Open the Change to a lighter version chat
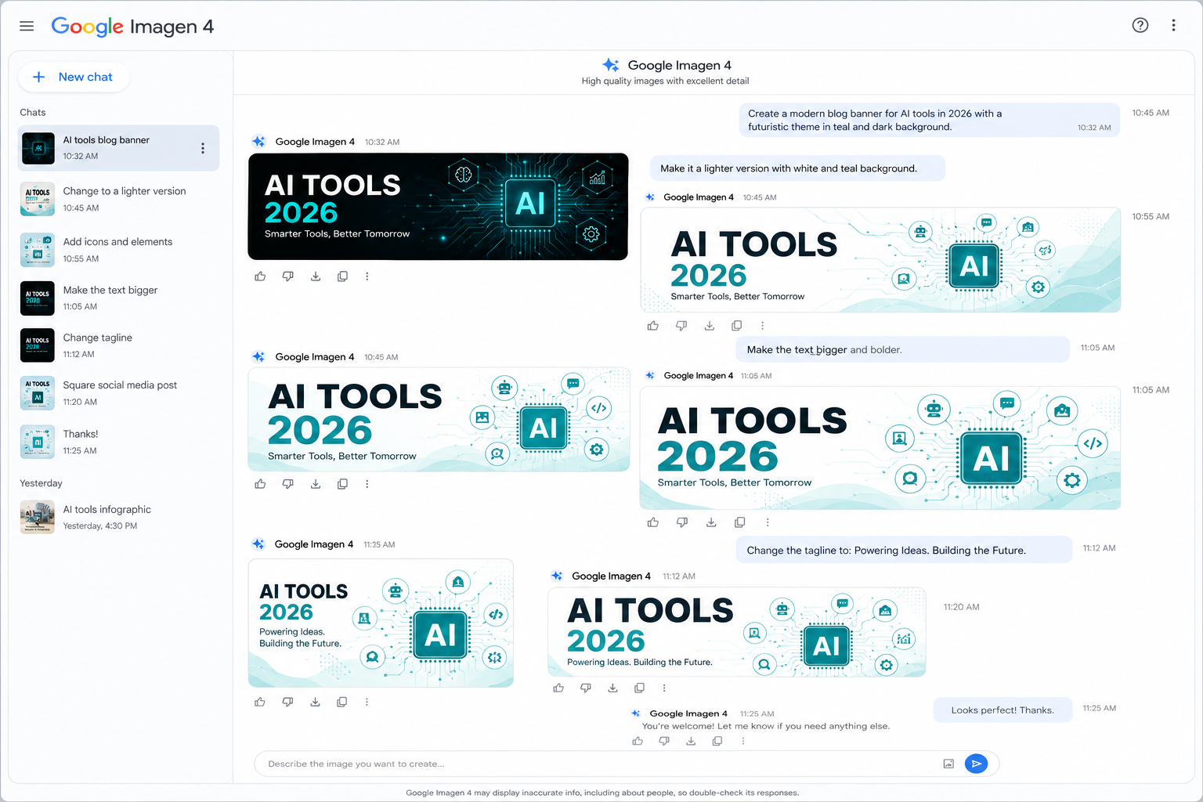Viewport: 1203px width, 802px height. pyautogui.click(x=118, y=199)
